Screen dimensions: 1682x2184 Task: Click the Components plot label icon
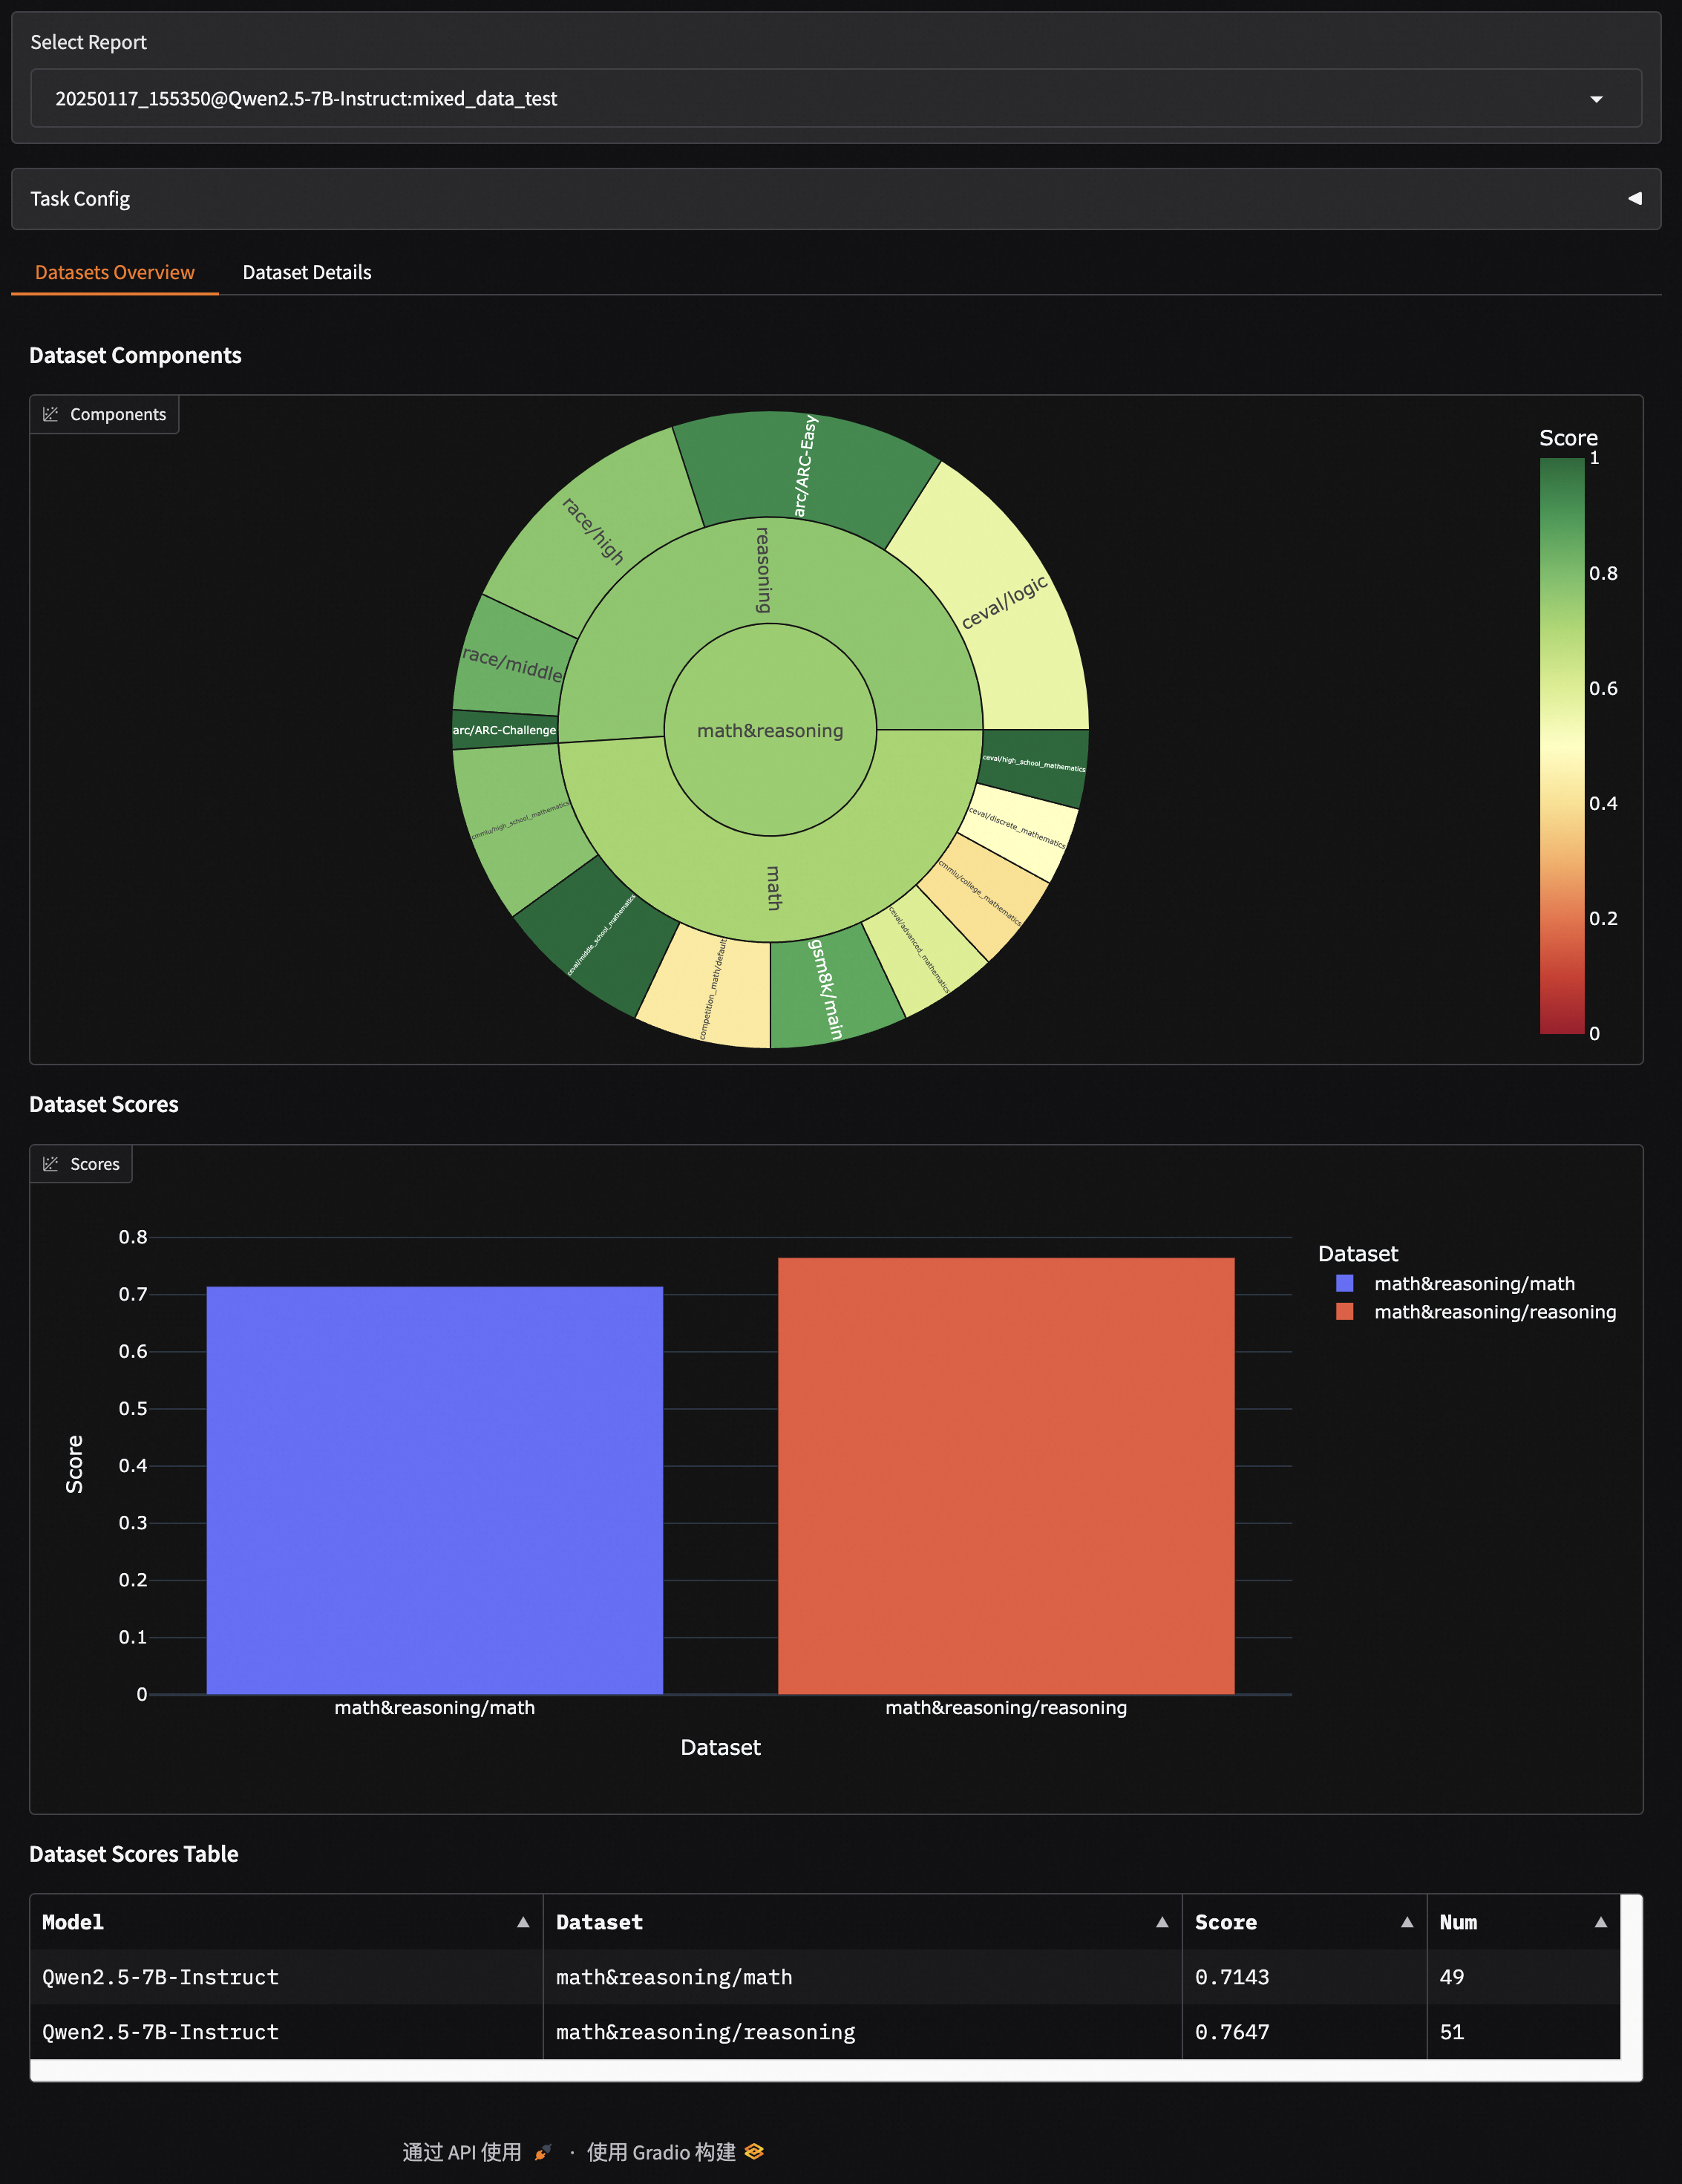tap(51, 414)
